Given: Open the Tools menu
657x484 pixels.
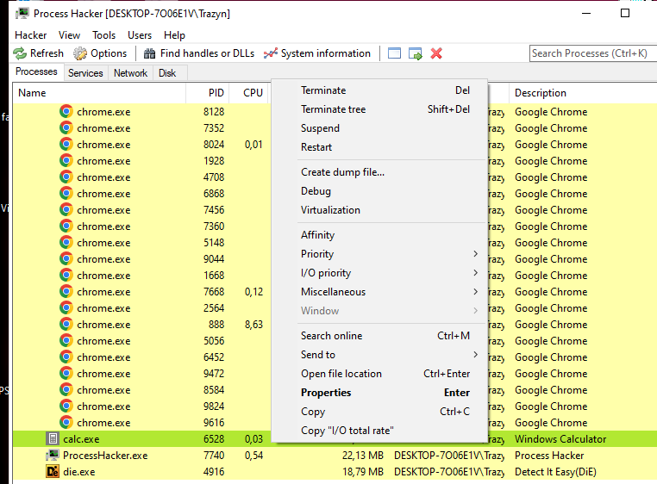Looking at the screenshot, I should click(103, 35).
